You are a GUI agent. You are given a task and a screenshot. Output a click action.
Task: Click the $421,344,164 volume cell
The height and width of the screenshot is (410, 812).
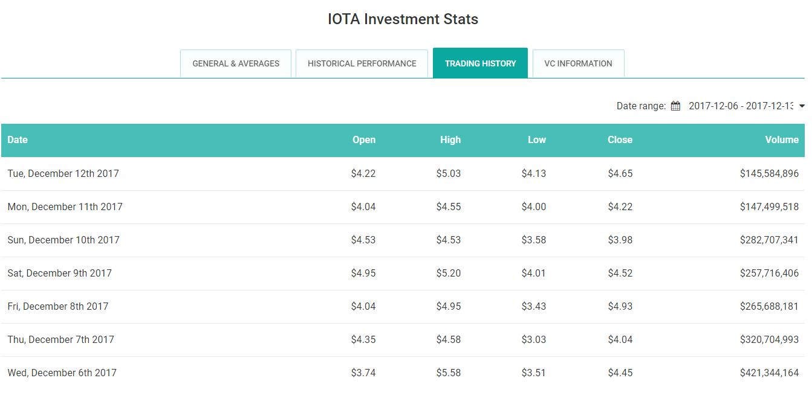pos(769,373)
